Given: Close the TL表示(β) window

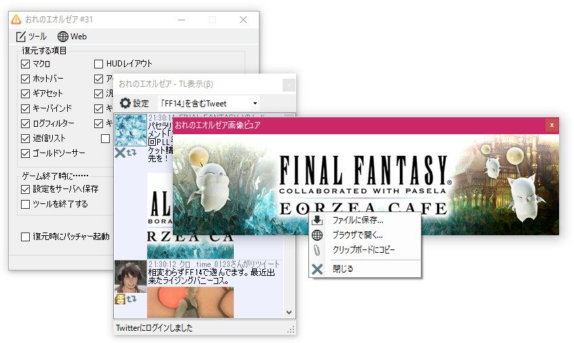Looking at the screenshot, I should tap(289, 85).
